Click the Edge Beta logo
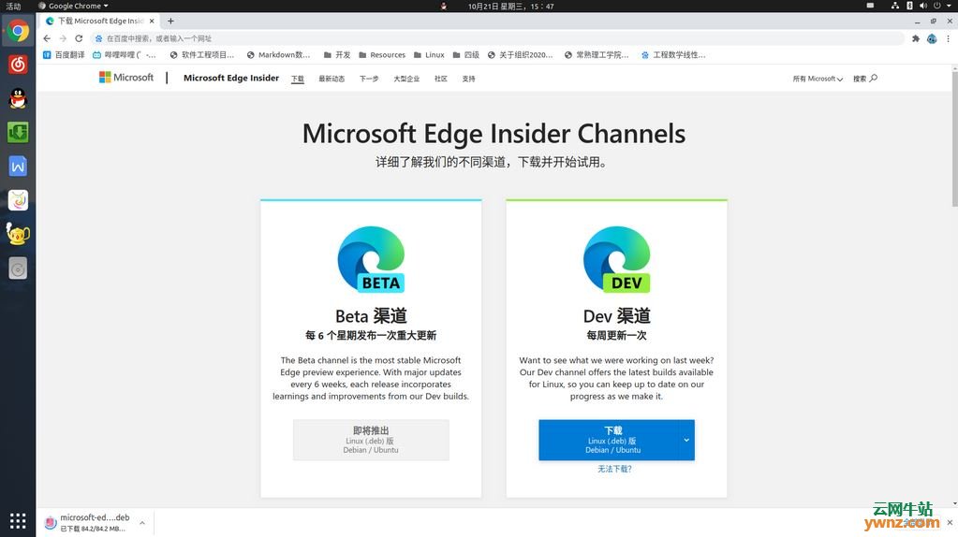The height and width of the screenshot is (537, 958). pyautogui.click(x=371, y=259)
